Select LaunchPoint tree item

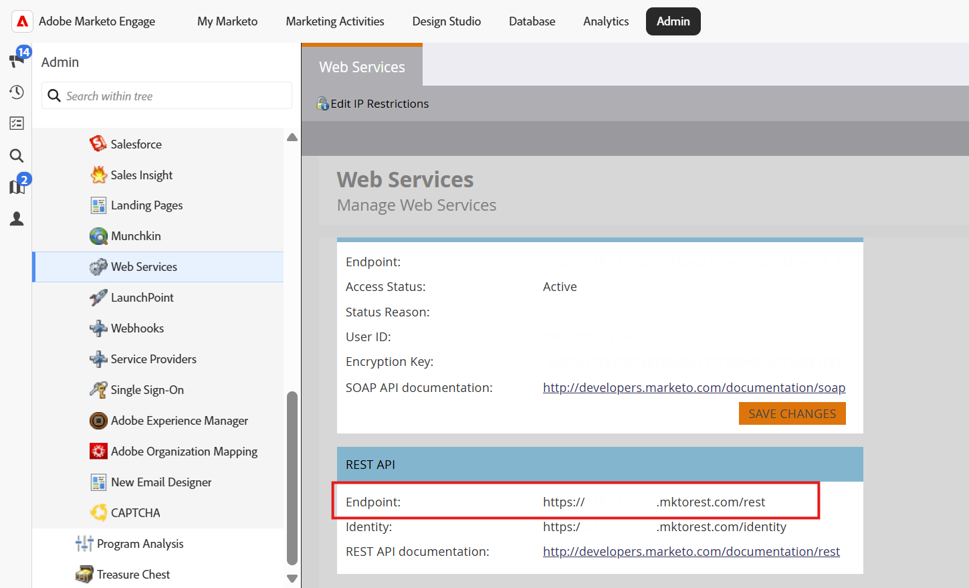click(142, 298)
